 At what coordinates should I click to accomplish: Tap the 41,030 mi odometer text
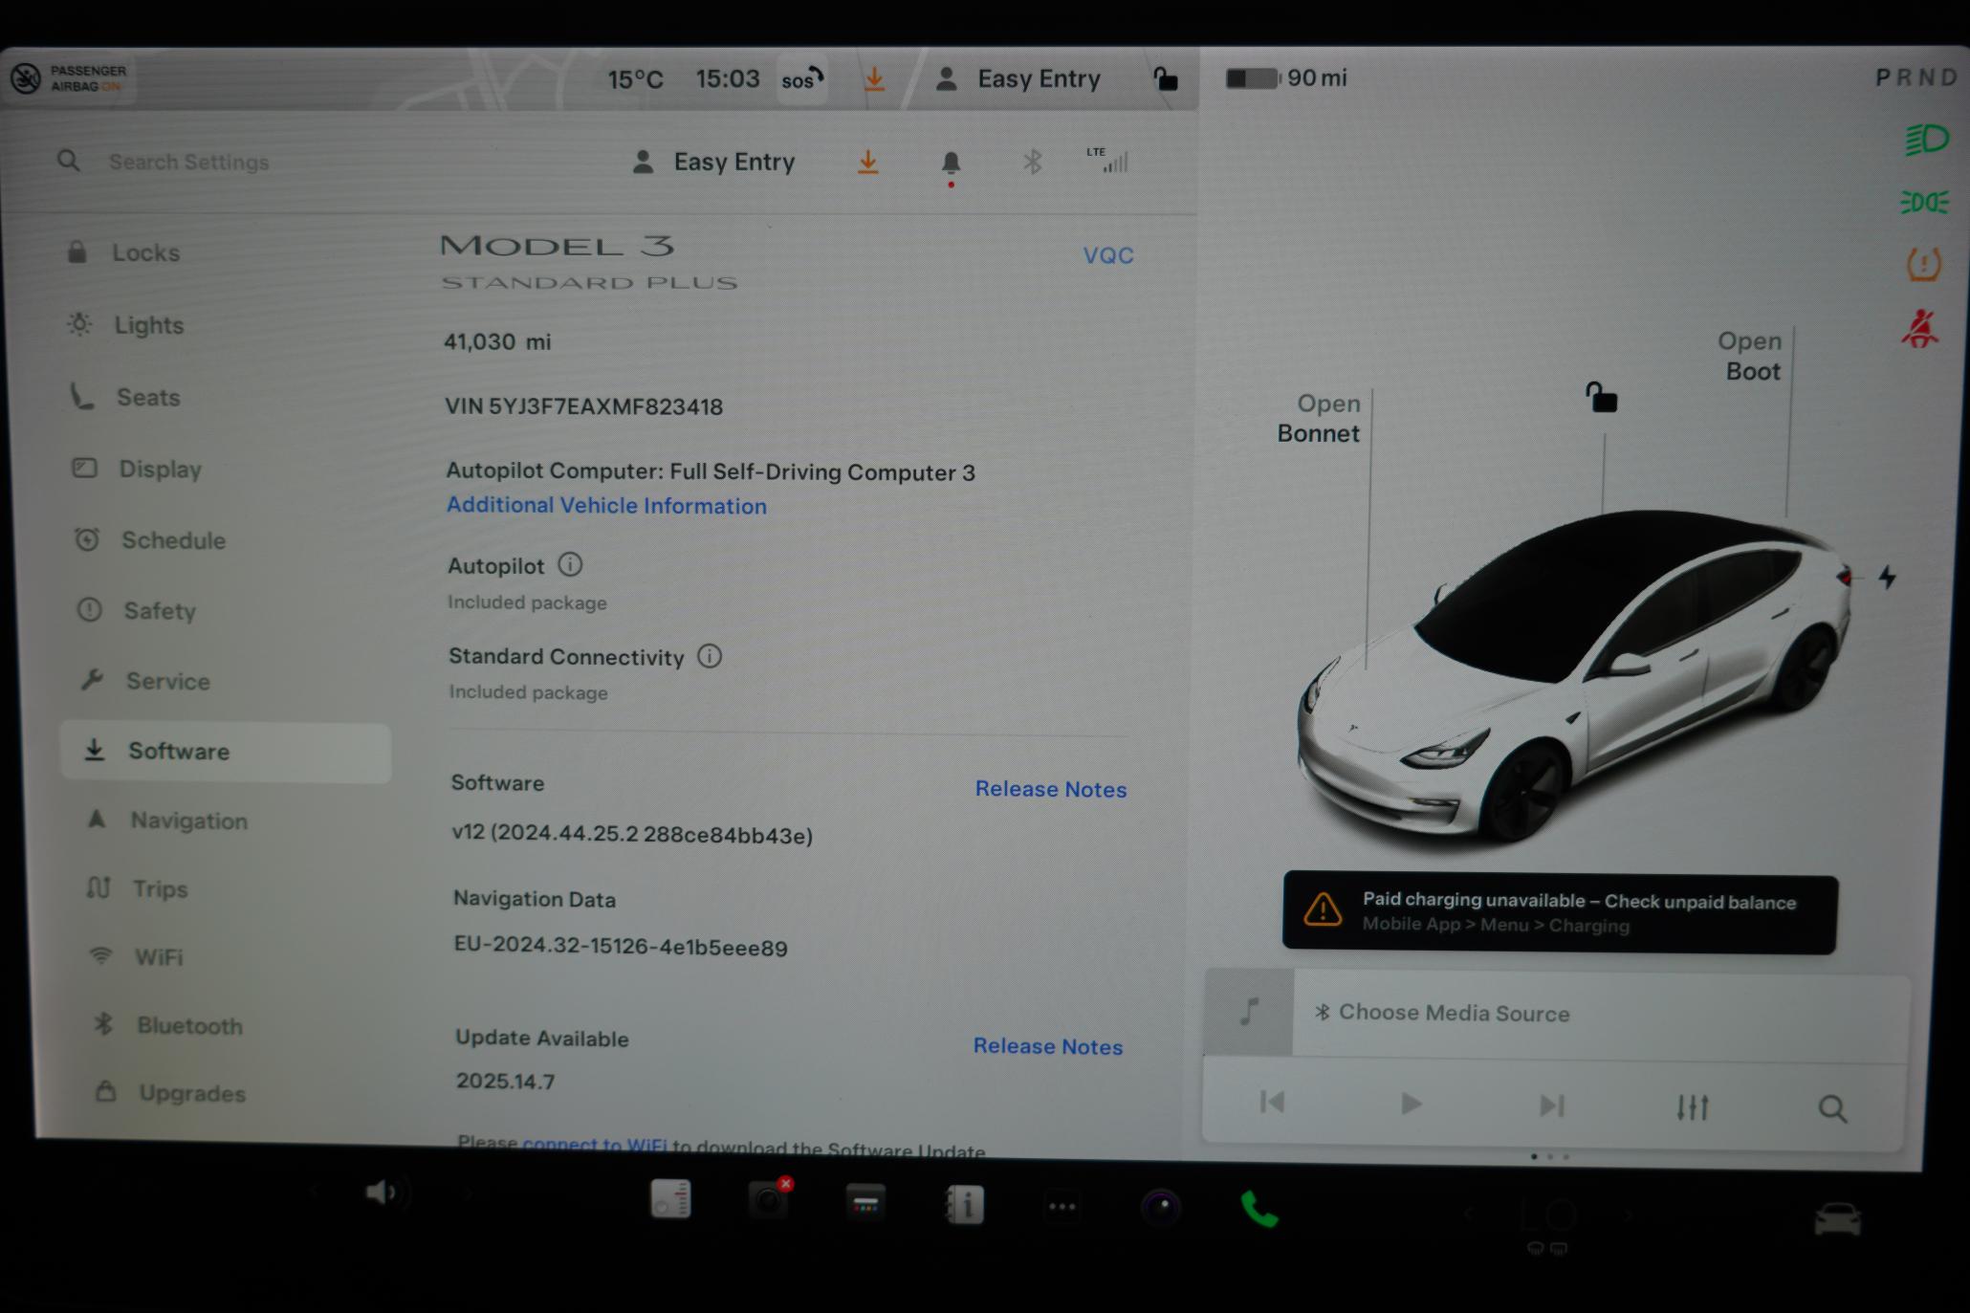(x=497, y=342)
